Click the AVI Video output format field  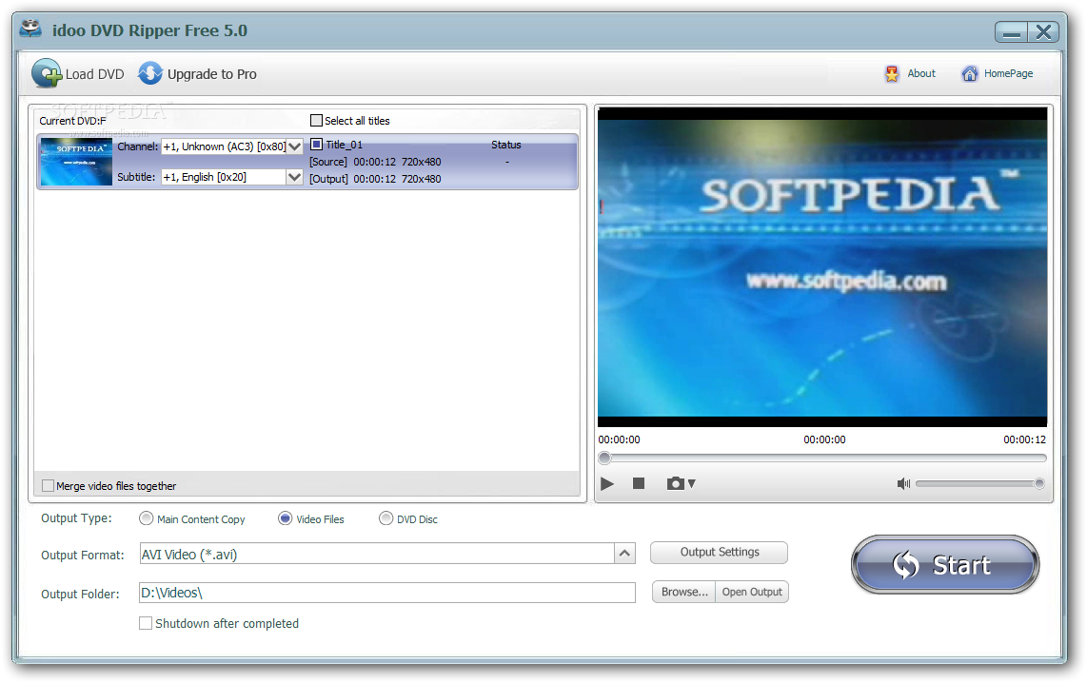click(377, 555)
